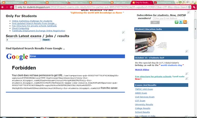The image size is (197, 118).
Task: Click the green chat icon near Join
Action: 176,22
